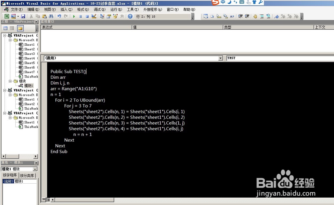Close the 工程 project panel
334x205 pixels.
[x=36, y=22]
